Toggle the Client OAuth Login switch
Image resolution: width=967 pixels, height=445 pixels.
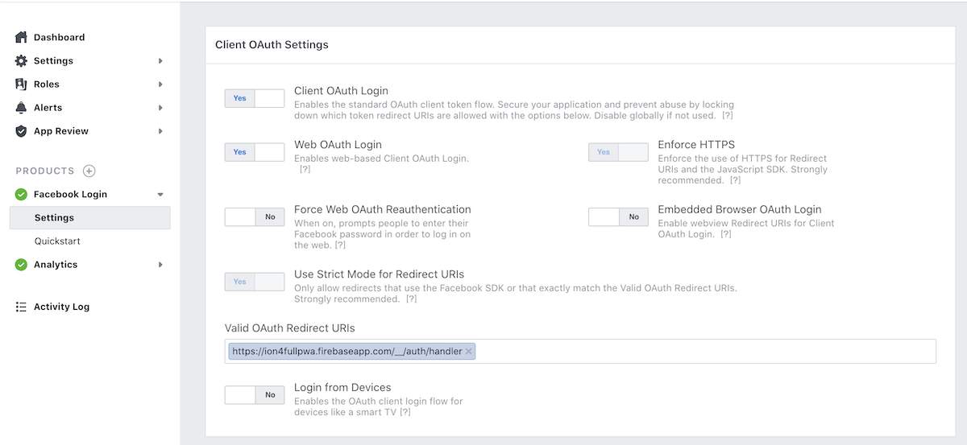pyautogui.click(x=255, y=98)
